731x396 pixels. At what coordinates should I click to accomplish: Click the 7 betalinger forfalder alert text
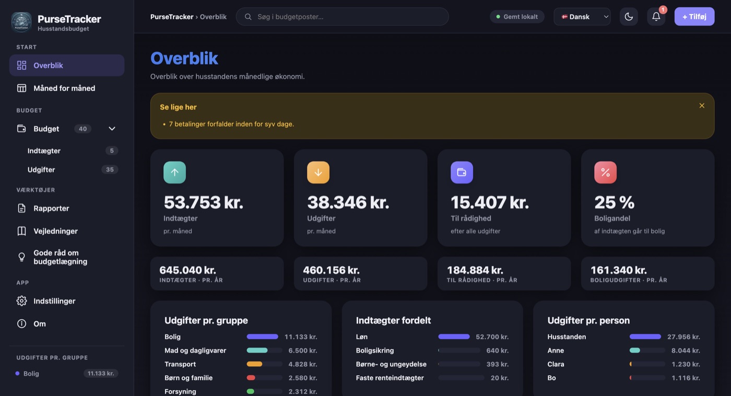click(231, 124)
